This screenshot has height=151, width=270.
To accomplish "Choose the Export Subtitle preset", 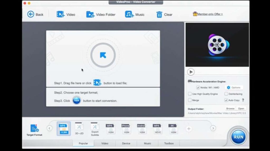I will (x=95, y=129).
